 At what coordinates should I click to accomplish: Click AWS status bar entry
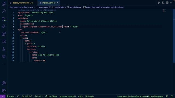click(80, 96)
